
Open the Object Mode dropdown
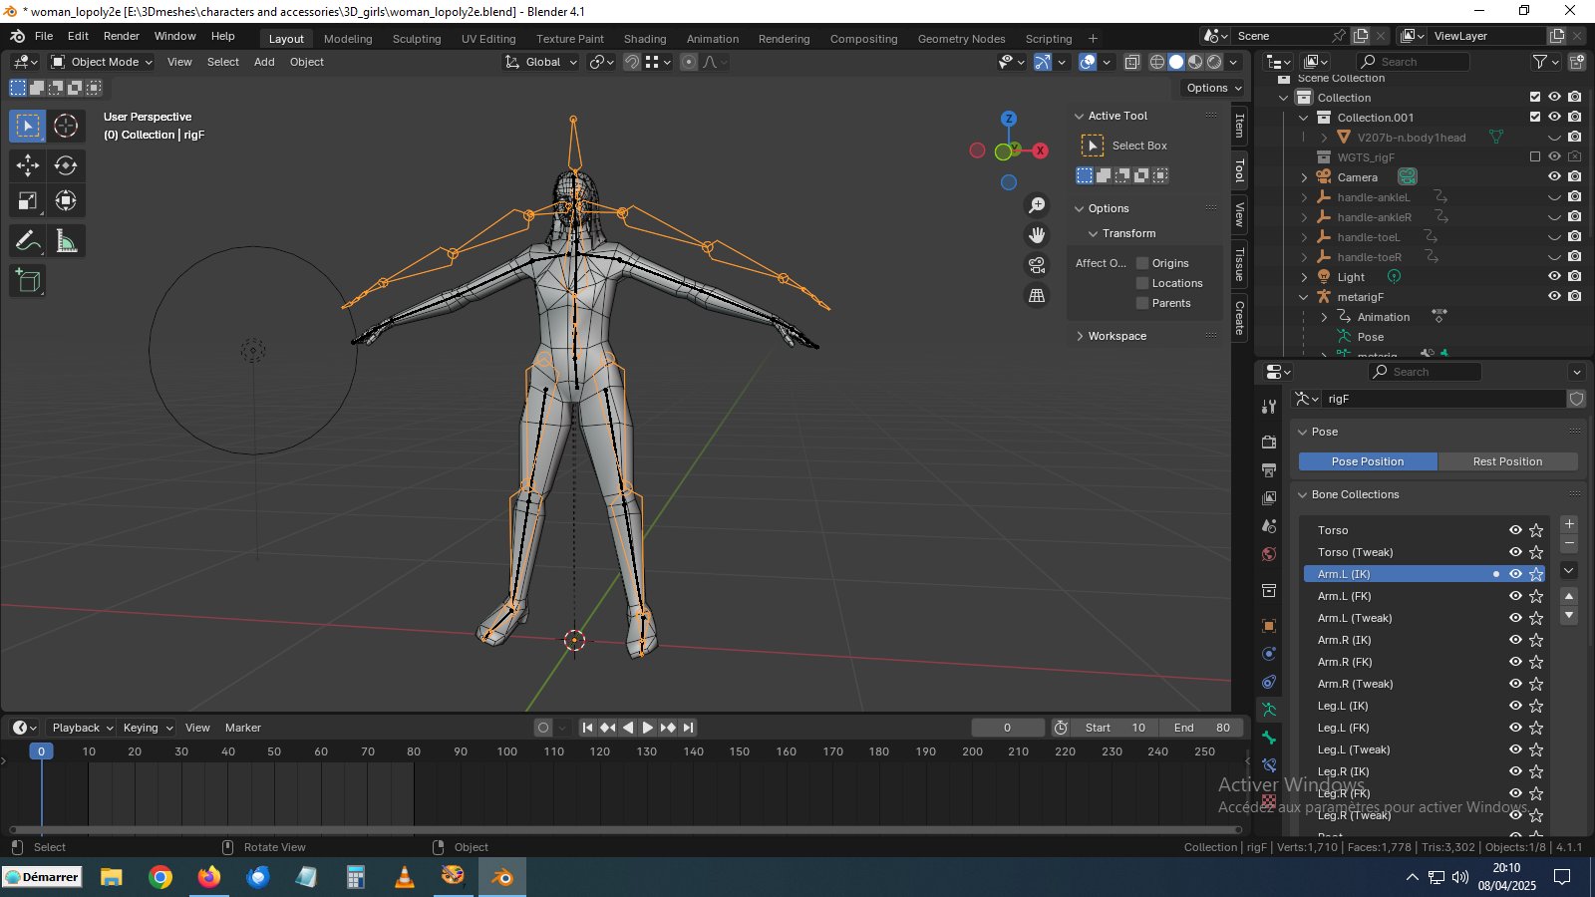[x=102, y=62]
